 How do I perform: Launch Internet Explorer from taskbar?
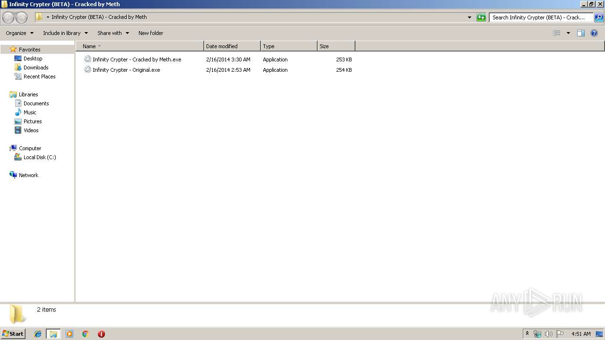[x=38, y=334]
